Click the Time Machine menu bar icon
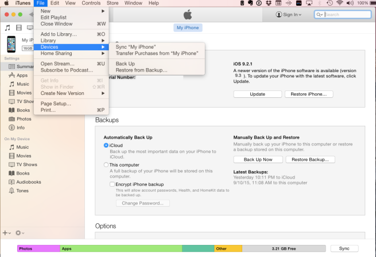 click(x=330, y=3)
